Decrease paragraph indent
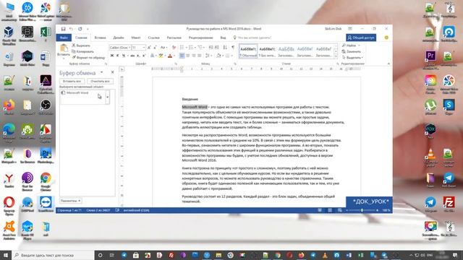 211,48
